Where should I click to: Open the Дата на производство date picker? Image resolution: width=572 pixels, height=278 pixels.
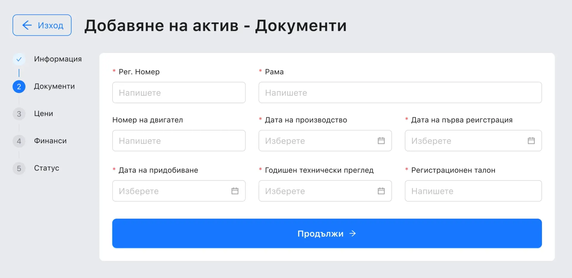325,141
